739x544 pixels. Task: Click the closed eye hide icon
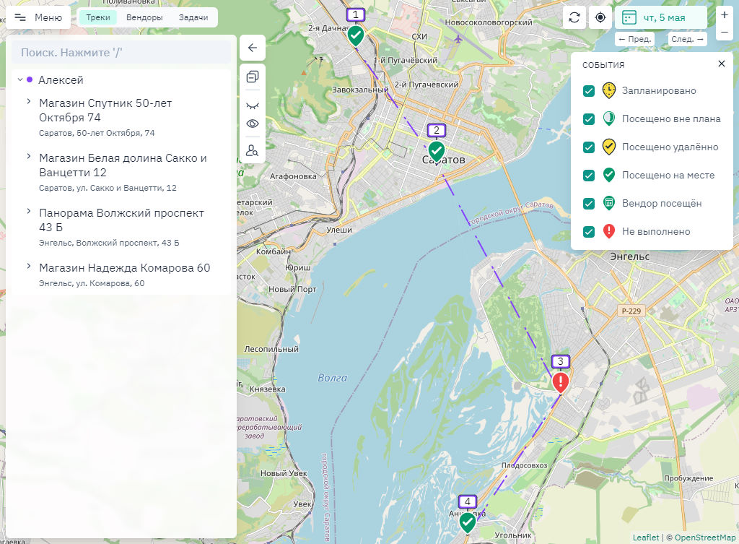coord(253,105)
